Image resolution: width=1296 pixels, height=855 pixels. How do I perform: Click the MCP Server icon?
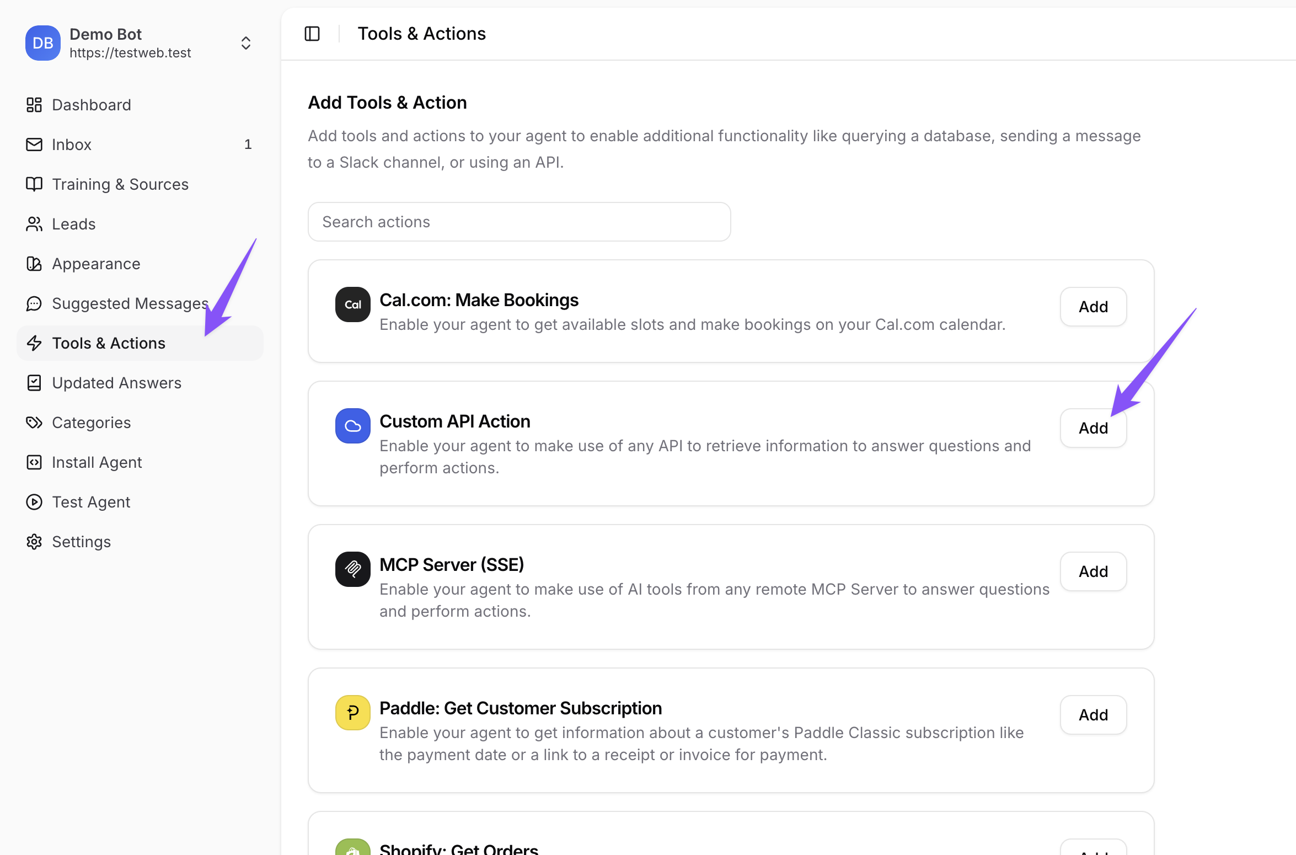(352, 569)
